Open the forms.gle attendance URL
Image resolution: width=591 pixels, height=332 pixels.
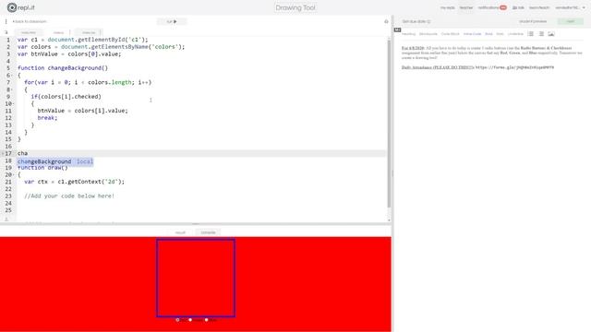[515, 67]
